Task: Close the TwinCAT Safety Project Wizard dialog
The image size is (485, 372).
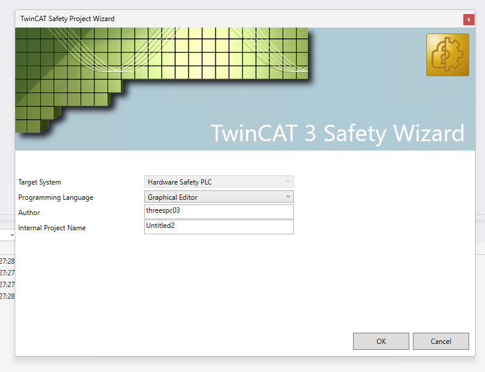Action: [x=469, y=19]
